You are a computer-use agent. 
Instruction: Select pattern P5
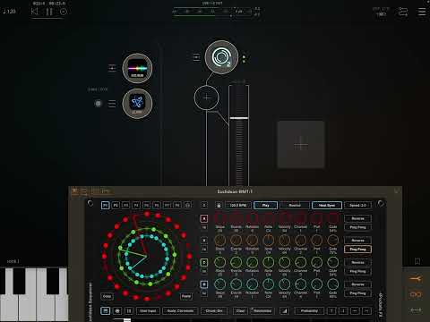click(146, 205)
